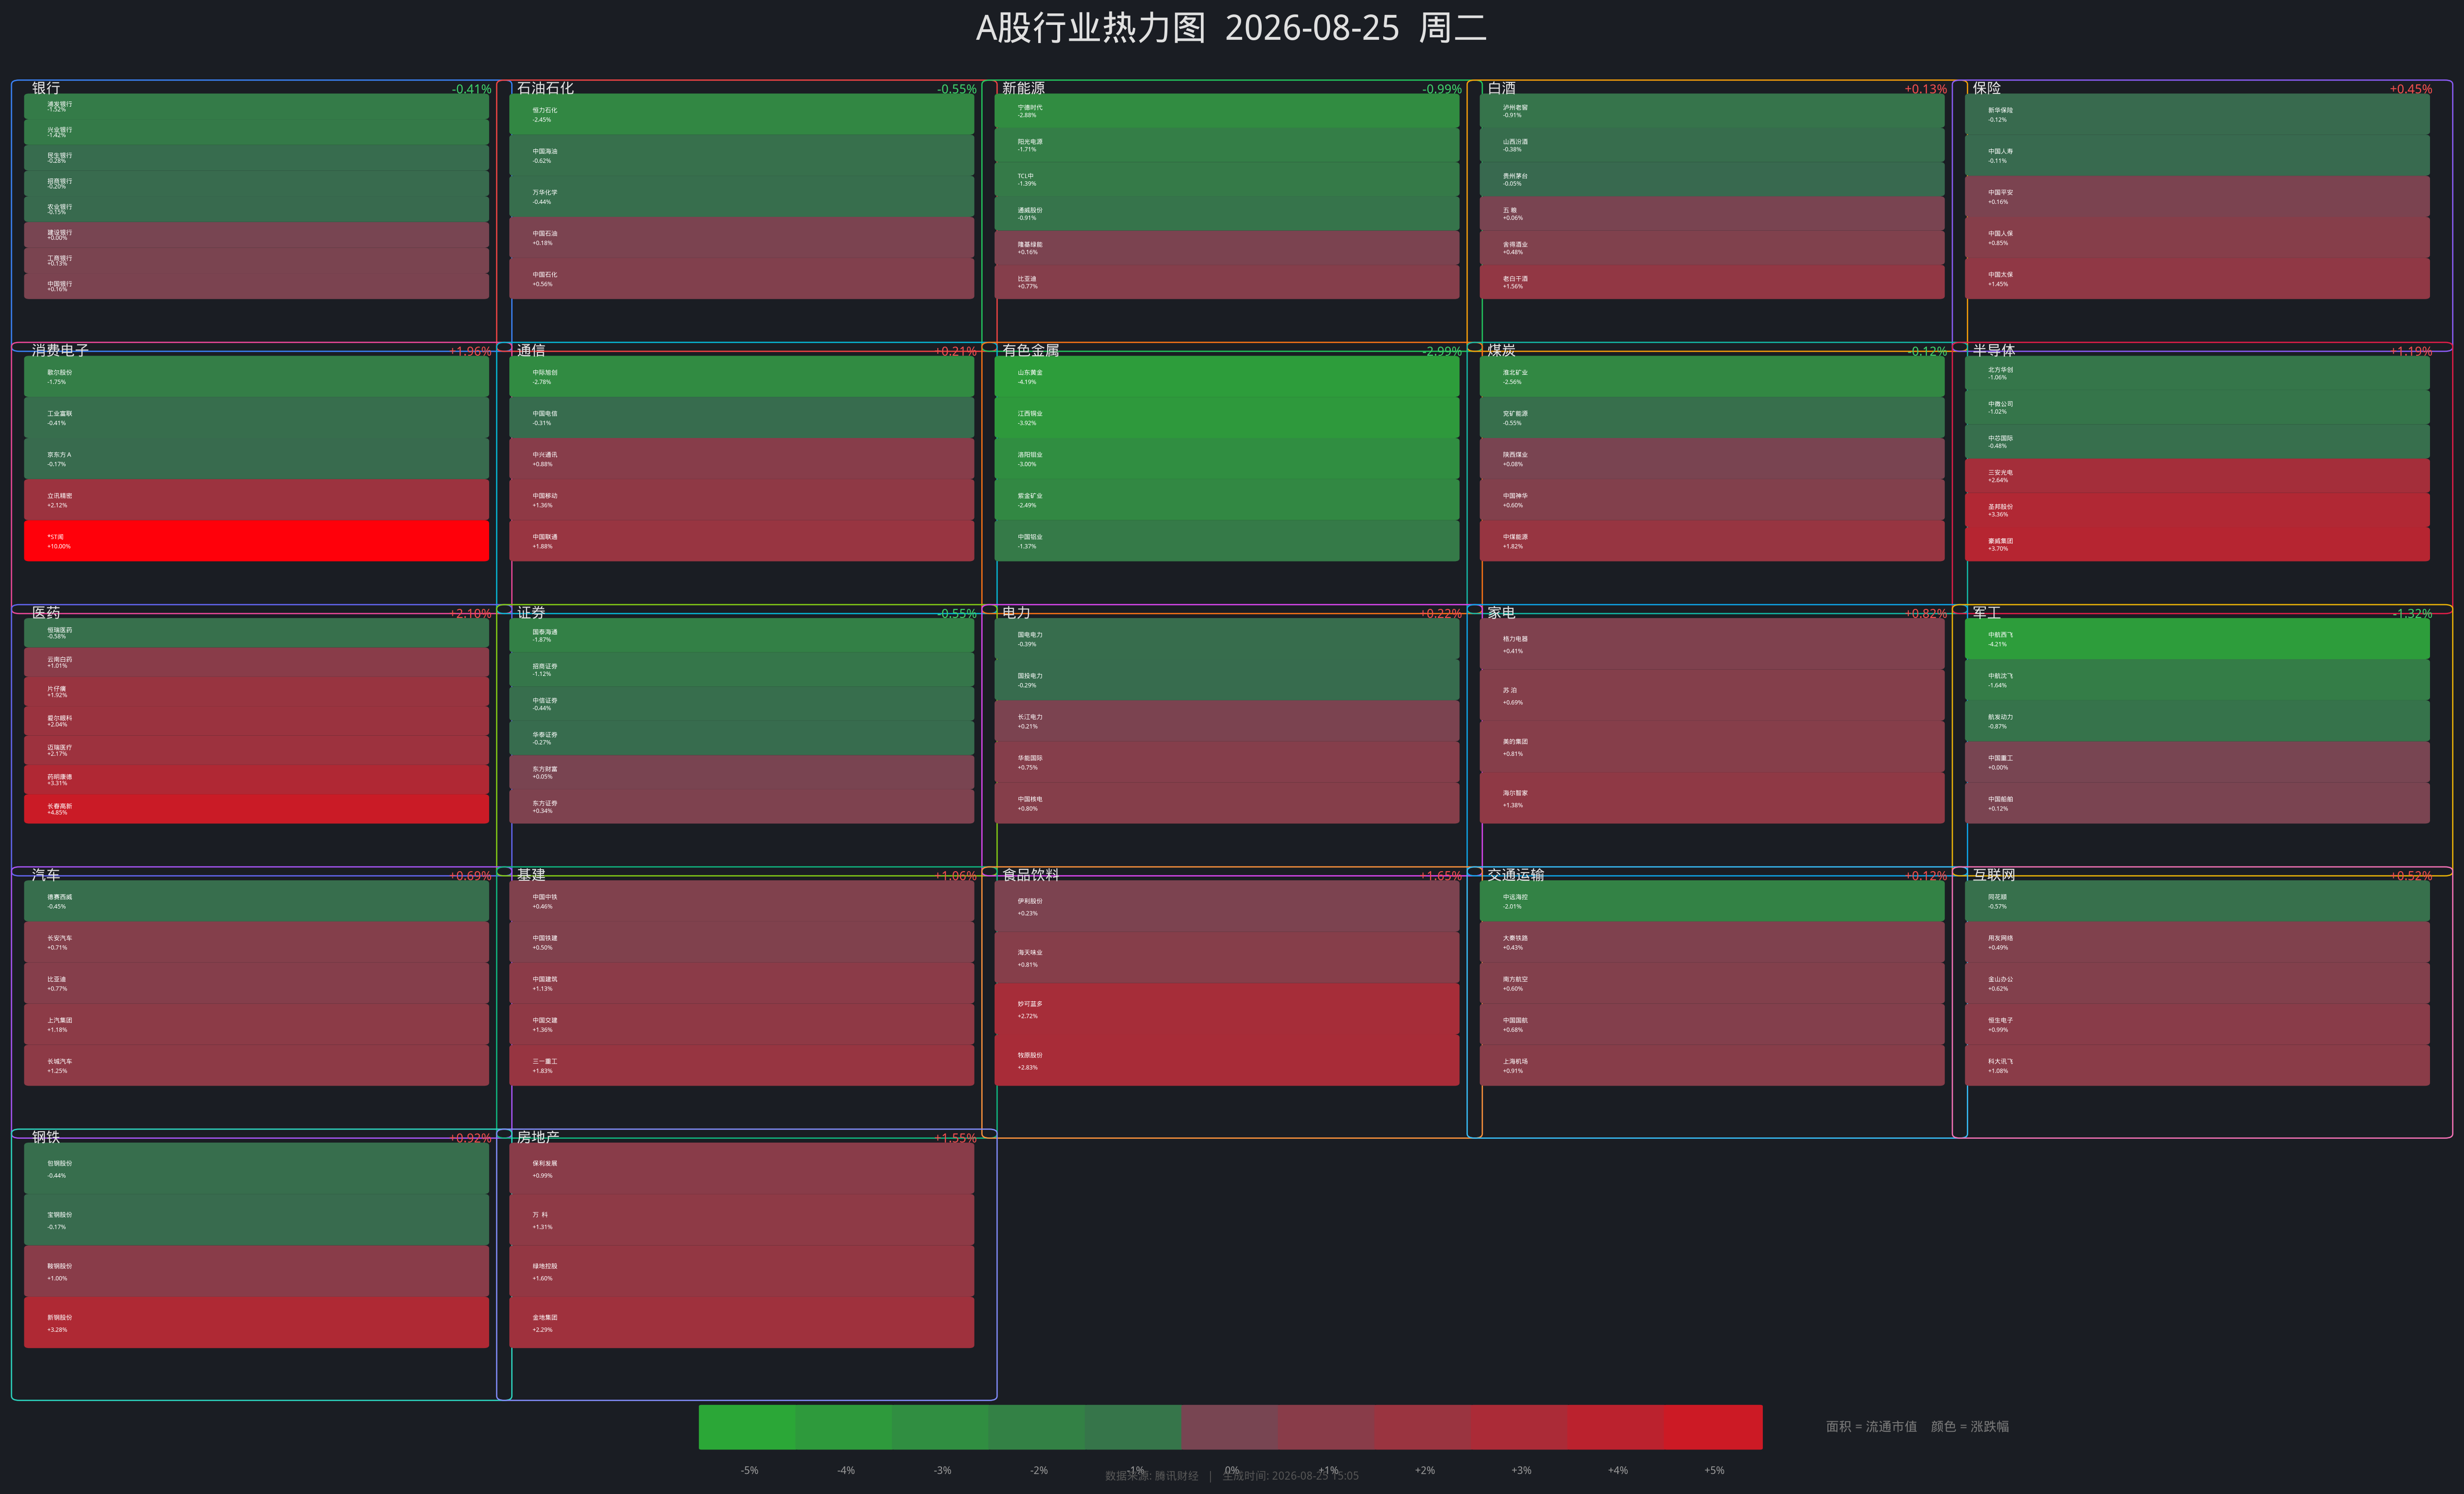The height and width of the screenshot is (1494, 2464).
Task: Select the 中国石油 tile in 石油石化
Action: click(x=741, y=237)
